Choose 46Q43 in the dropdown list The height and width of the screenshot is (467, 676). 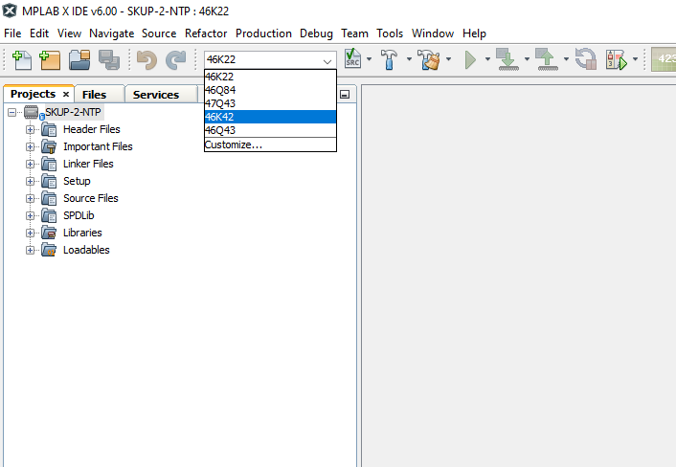(270, 130)
